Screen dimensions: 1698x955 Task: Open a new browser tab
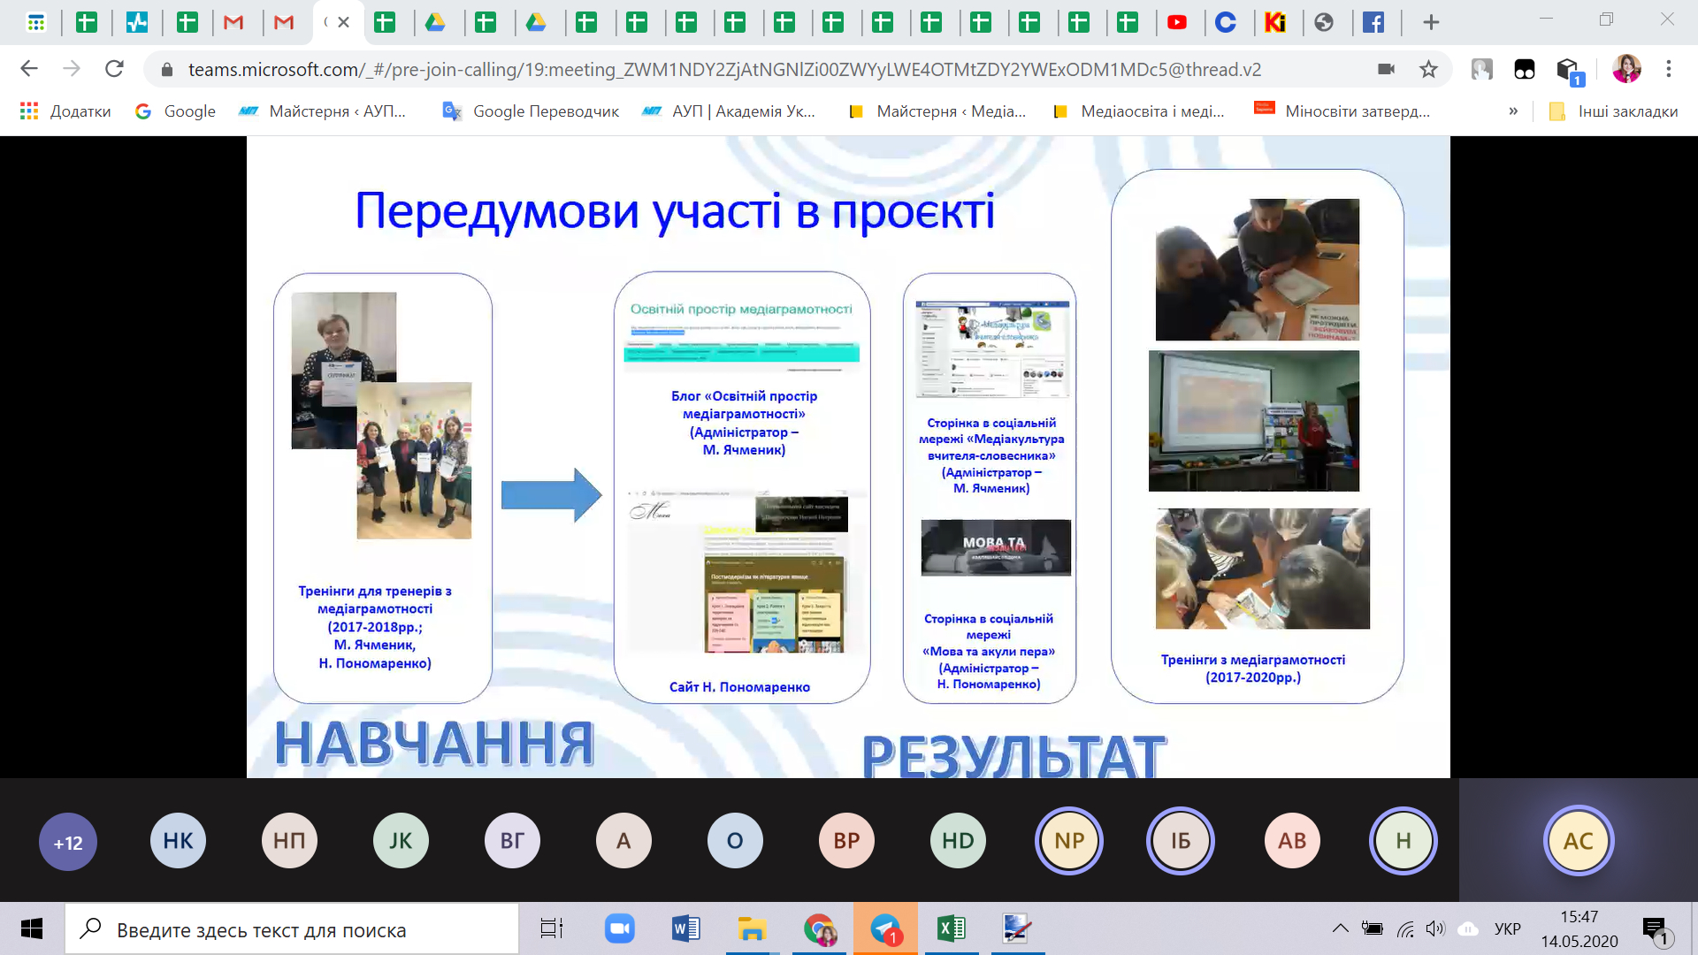1431,22
